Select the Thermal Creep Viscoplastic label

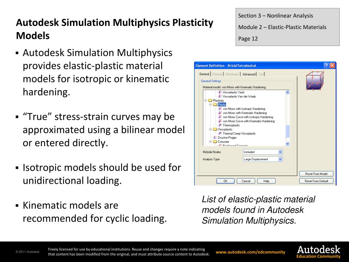coord(239,134)
